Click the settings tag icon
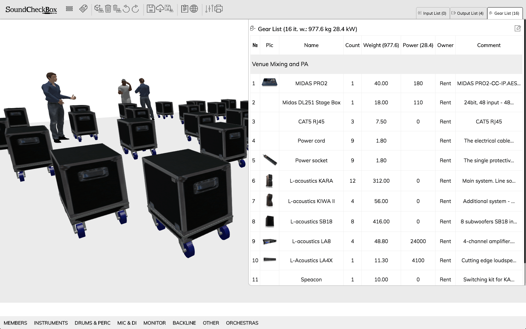Screen dimensions: 526x329 click(83, 9)
